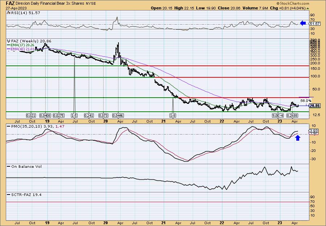Click the green up-triangle beside Chg
Viewport: 326px width, 226px height.
click(308, 9)
